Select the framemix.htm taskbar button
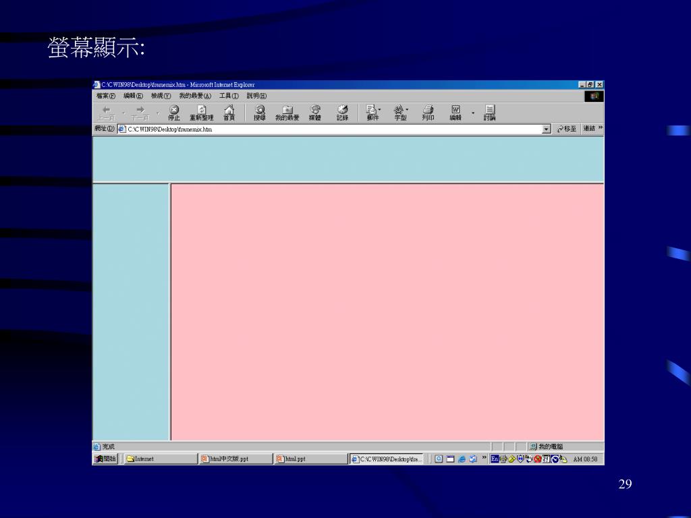 [387, 459]
